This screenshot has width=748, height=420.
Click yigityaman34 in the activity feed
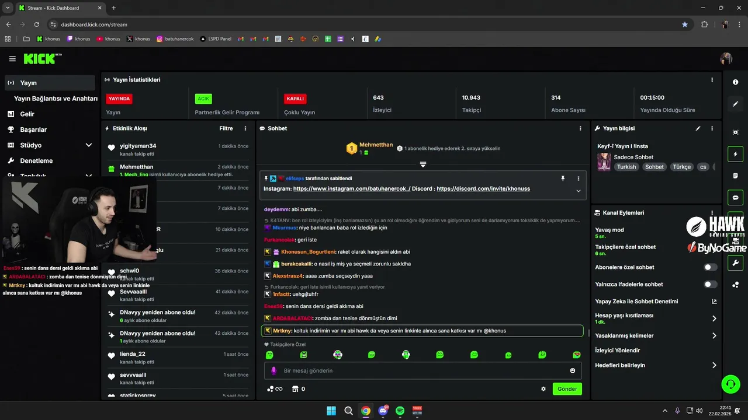[138, 146]
